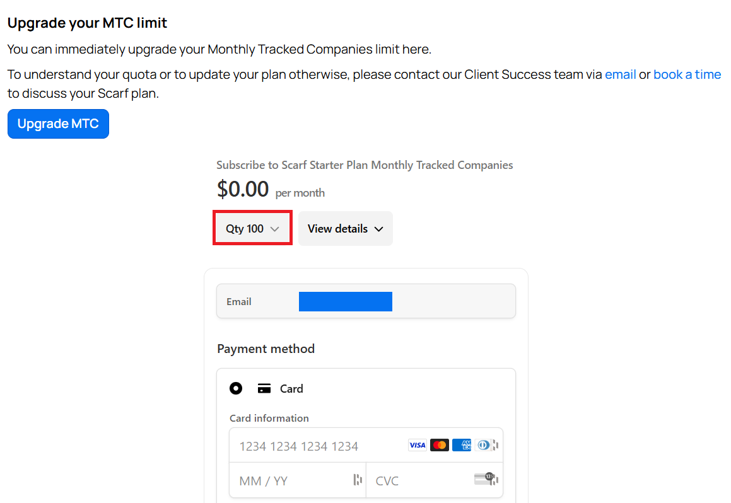Focus the card number input field
731x503 pixels.
[315, 446]
